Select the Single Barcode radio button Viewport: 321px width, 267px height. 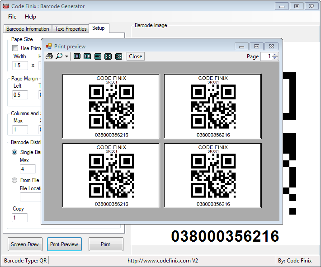14,152
